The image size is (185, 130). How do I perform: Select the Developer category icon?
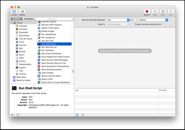[17, 32]
